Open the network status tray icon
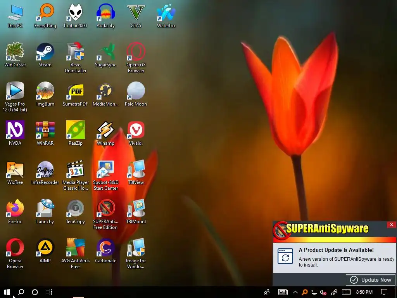 [x=314, y=292]
